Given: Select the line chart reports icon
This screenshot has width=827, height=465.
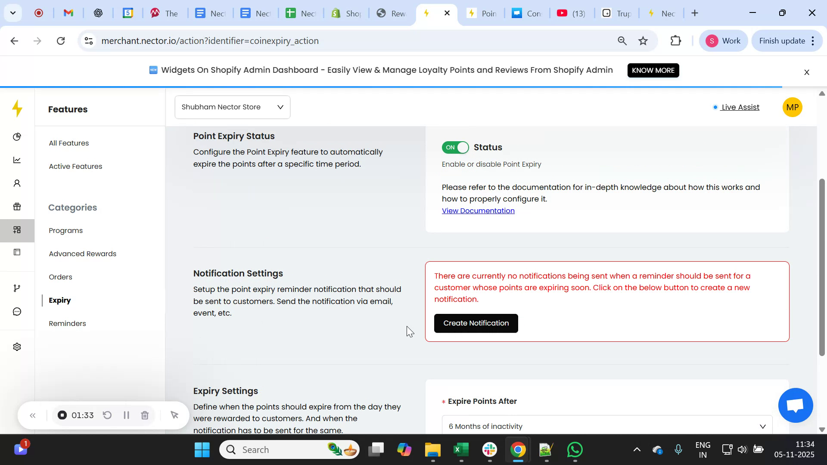Looking at the screenshot, I should click(17, 160).
